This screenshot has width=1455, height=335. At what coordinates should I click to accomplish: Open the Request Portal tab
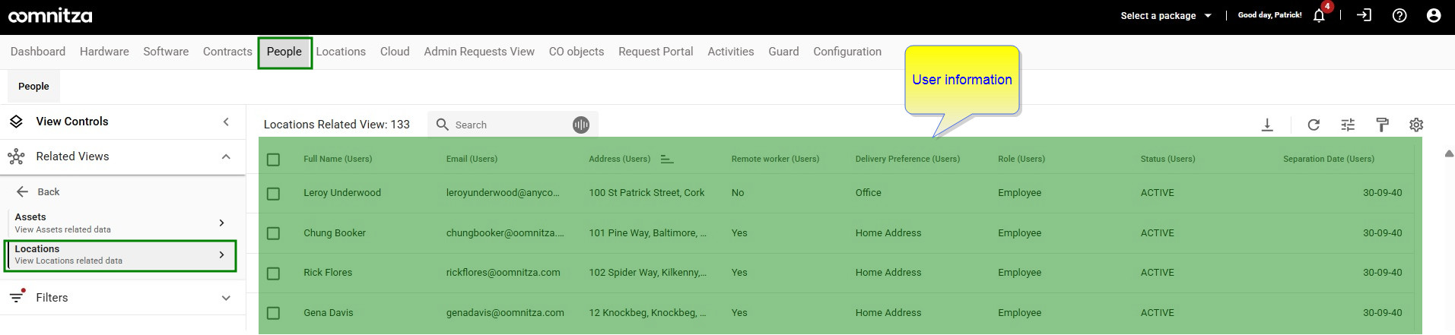click(656, 52)
